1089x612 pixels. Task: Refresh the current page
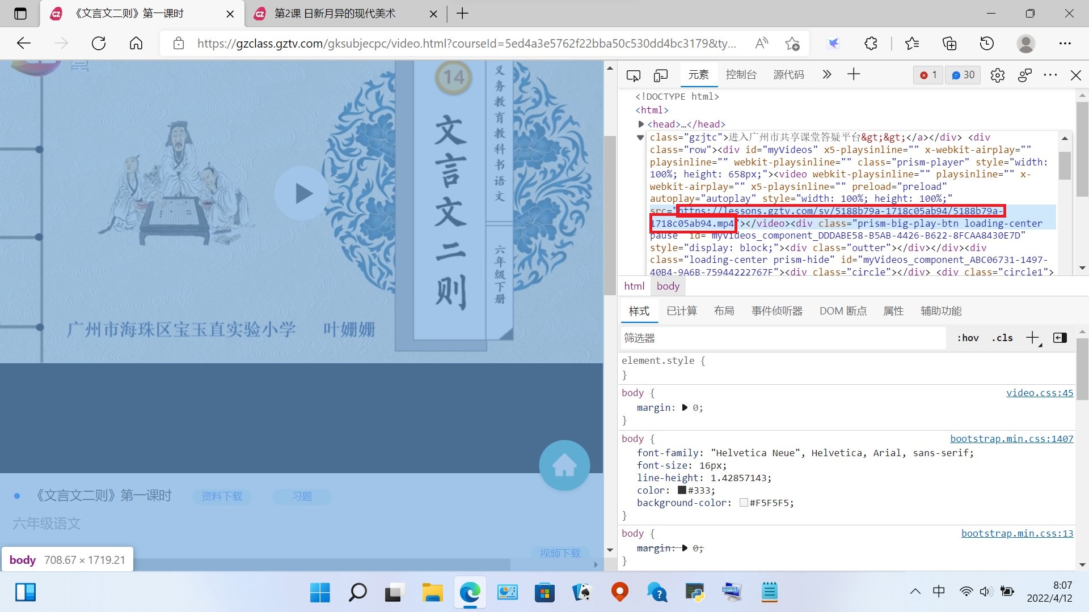pyautogui.click(x=99, y=44)
